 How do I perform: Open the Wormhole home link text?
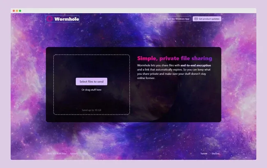(67, 19)
